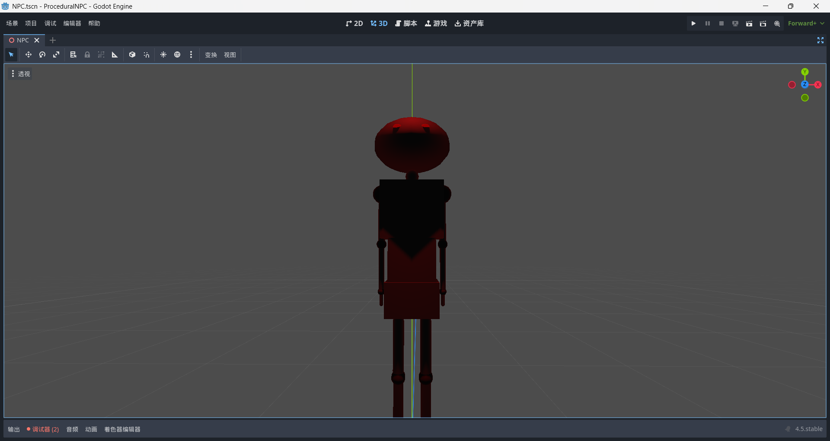The height and width of the screenshot is (441, 830).
Task: Click the X axis on view gizmo
Action: tap(818, 85)
